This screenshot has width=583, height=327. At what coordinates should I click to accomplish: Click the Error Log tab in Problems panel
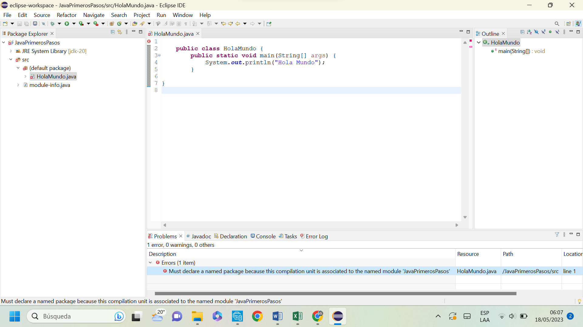click(x=317, y=236)
